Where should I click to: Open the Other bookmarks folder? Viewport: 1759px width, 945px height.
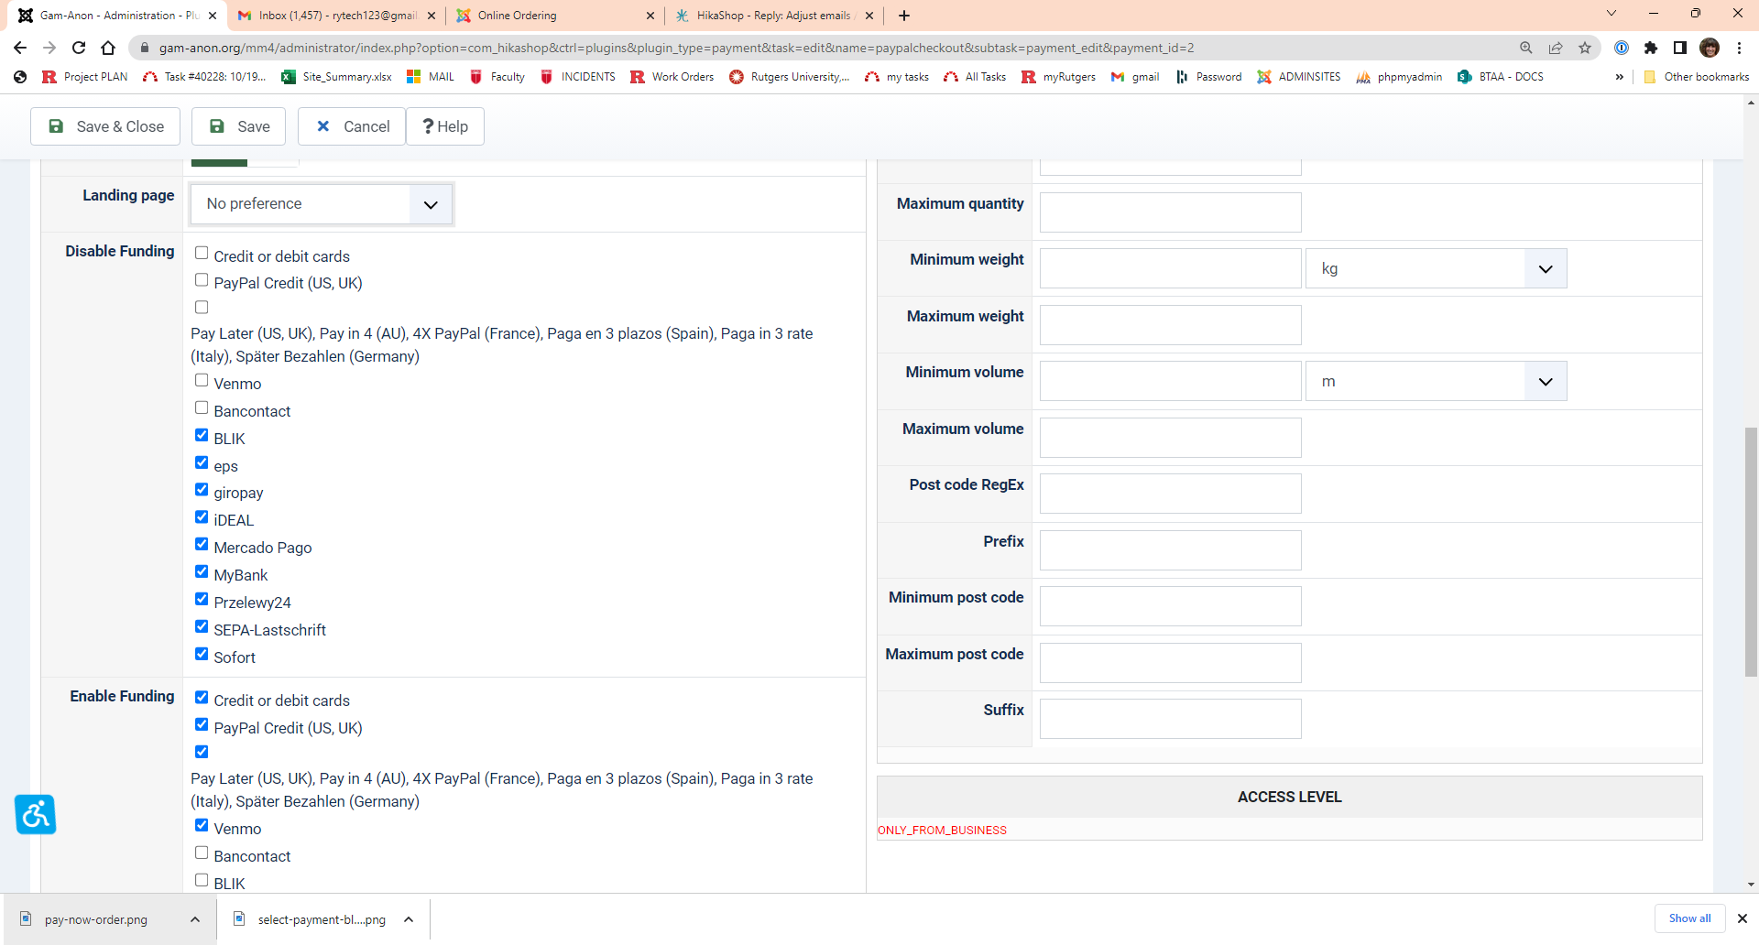click(x=1697, y=77)
